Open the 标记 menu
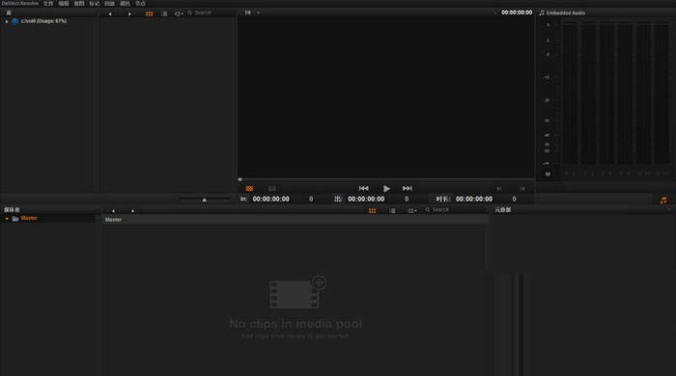676x376 pixels. coord(95,4)
